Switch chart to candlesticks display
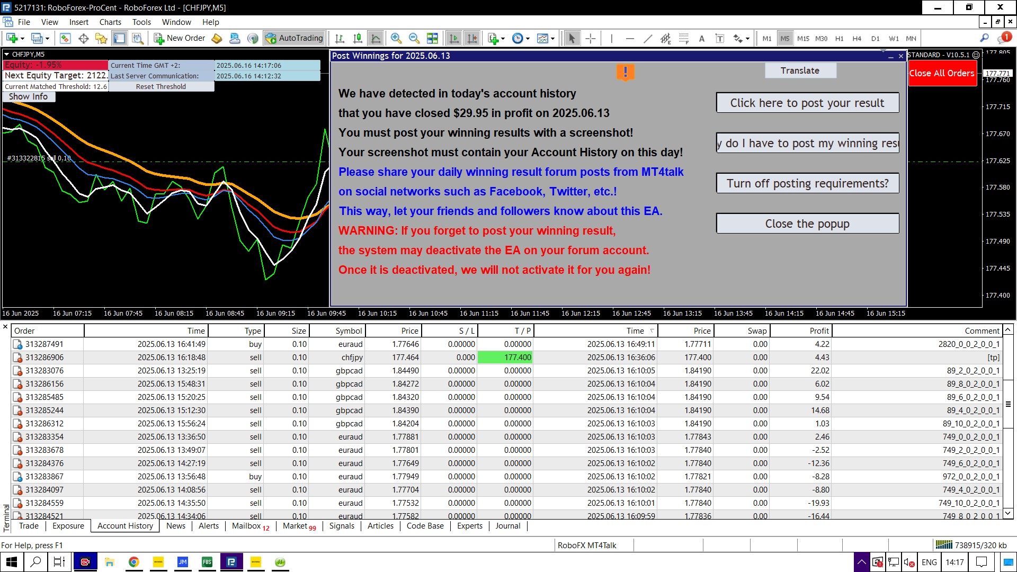The width and height of the screenshot is (1017, 572). pos(358,38)
